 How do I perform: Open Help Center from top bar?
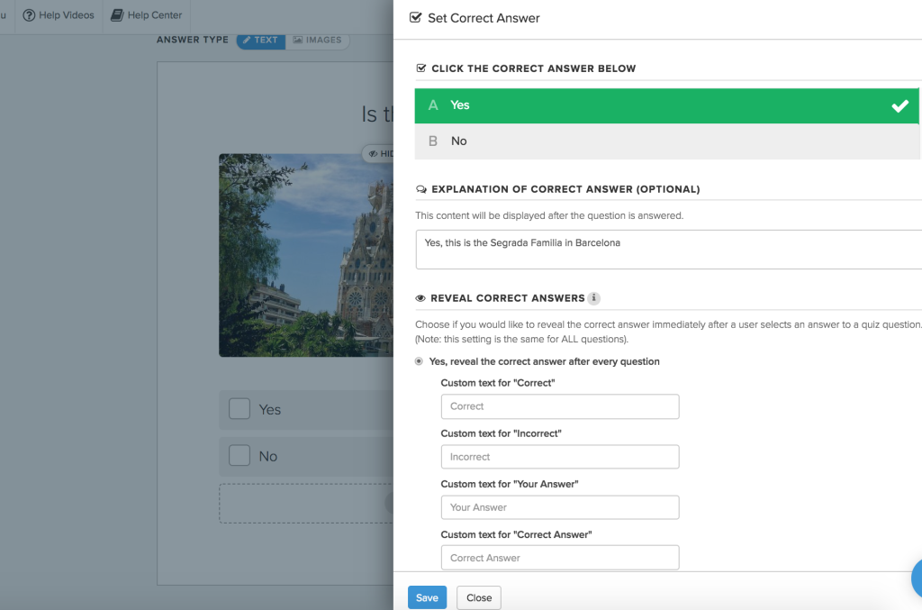147,15
